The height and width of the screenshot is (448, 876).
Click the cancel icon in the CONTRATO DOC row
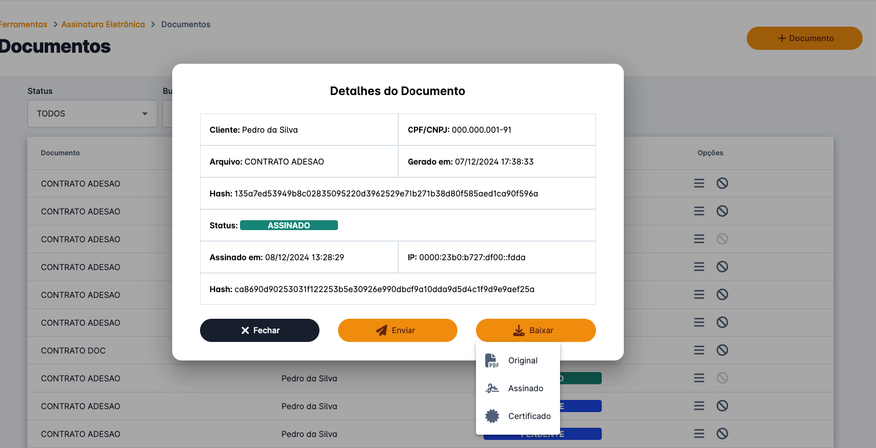722,350
